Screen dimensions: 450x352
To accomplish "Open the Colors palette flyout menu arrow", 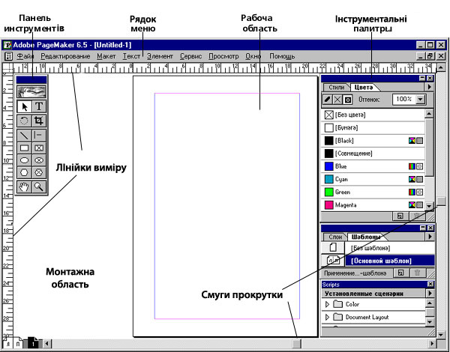I will (x=429, y=87).
